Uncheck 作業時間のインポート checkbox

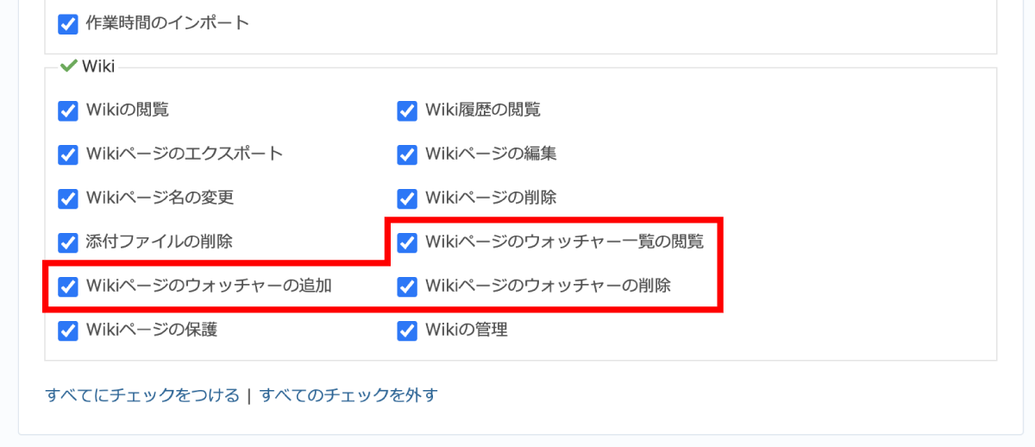coord(68,24)
